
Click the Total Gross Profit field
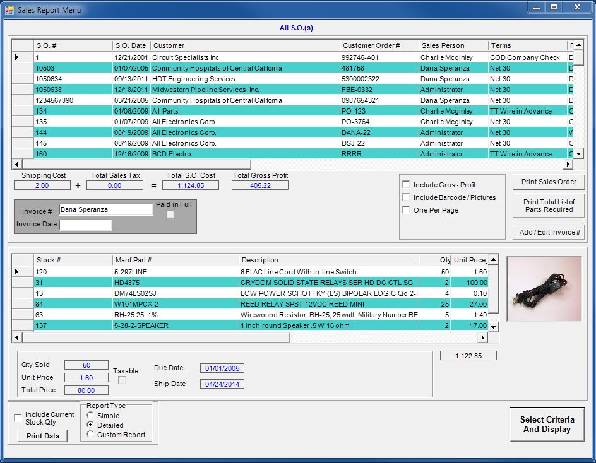(x=260, y=185)
